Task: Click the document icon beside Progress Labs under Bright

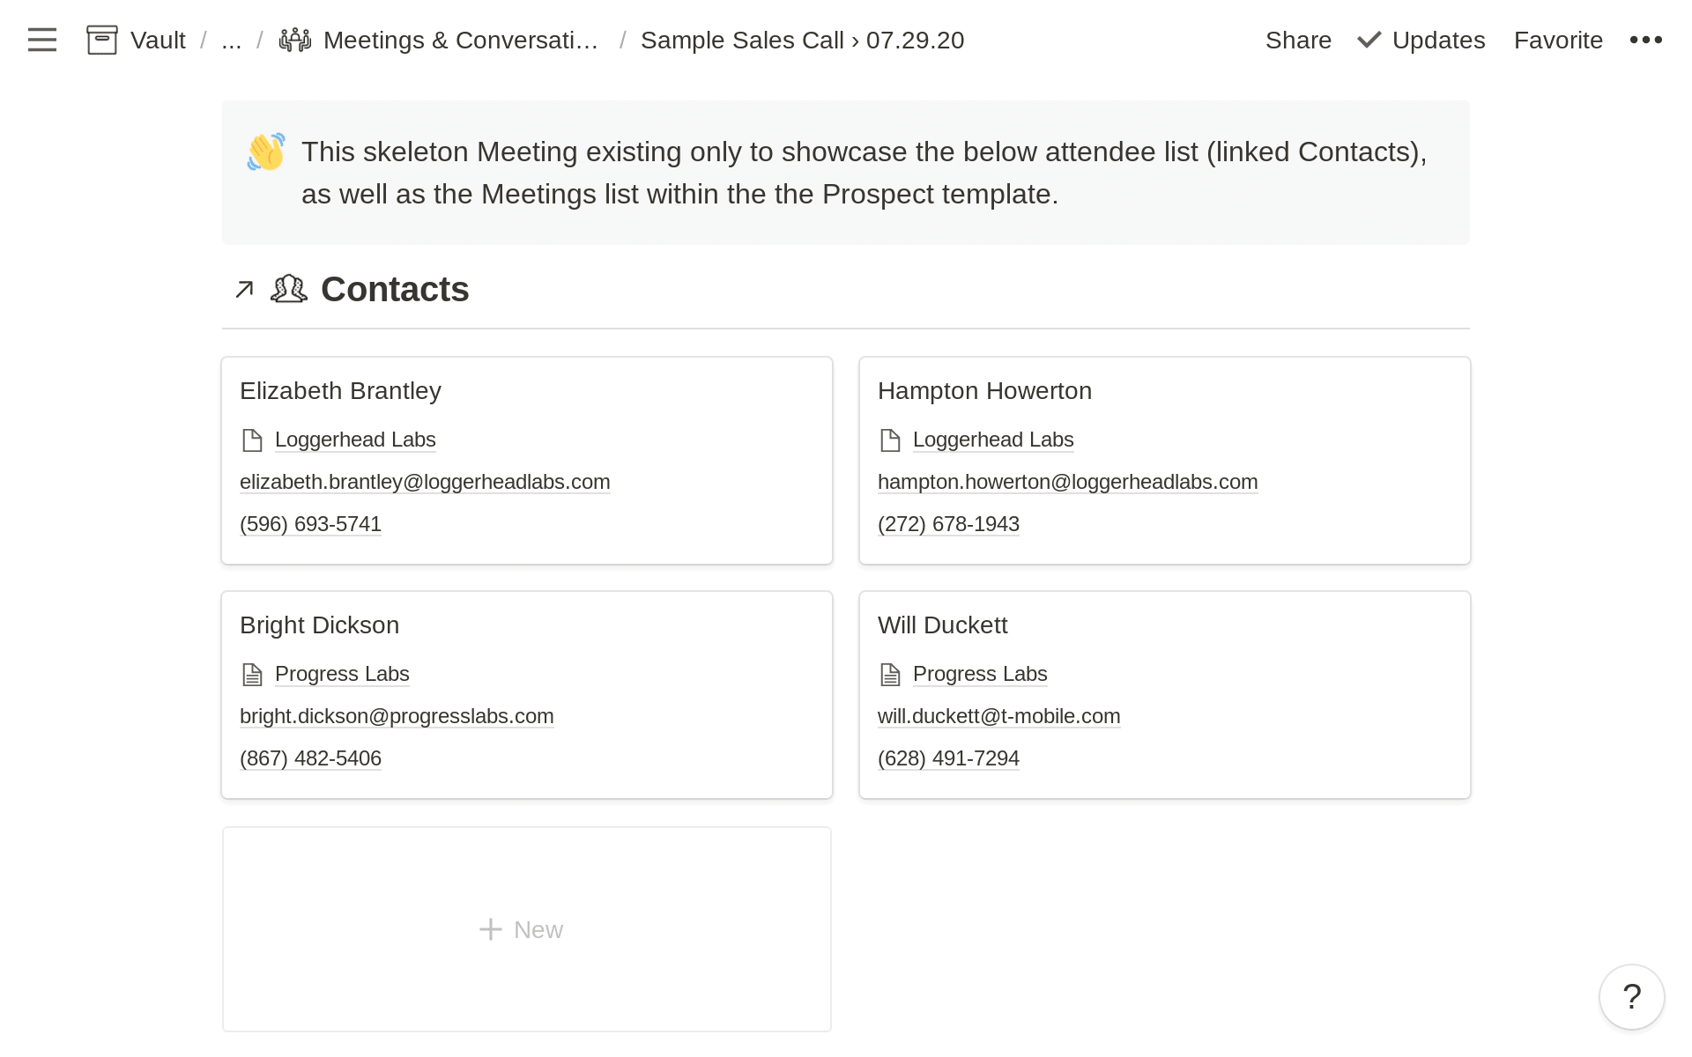Action: [253, 674]
